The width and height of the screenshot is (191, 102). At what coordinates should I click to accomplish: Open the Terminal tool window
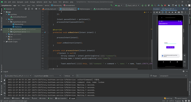[26, 98]
